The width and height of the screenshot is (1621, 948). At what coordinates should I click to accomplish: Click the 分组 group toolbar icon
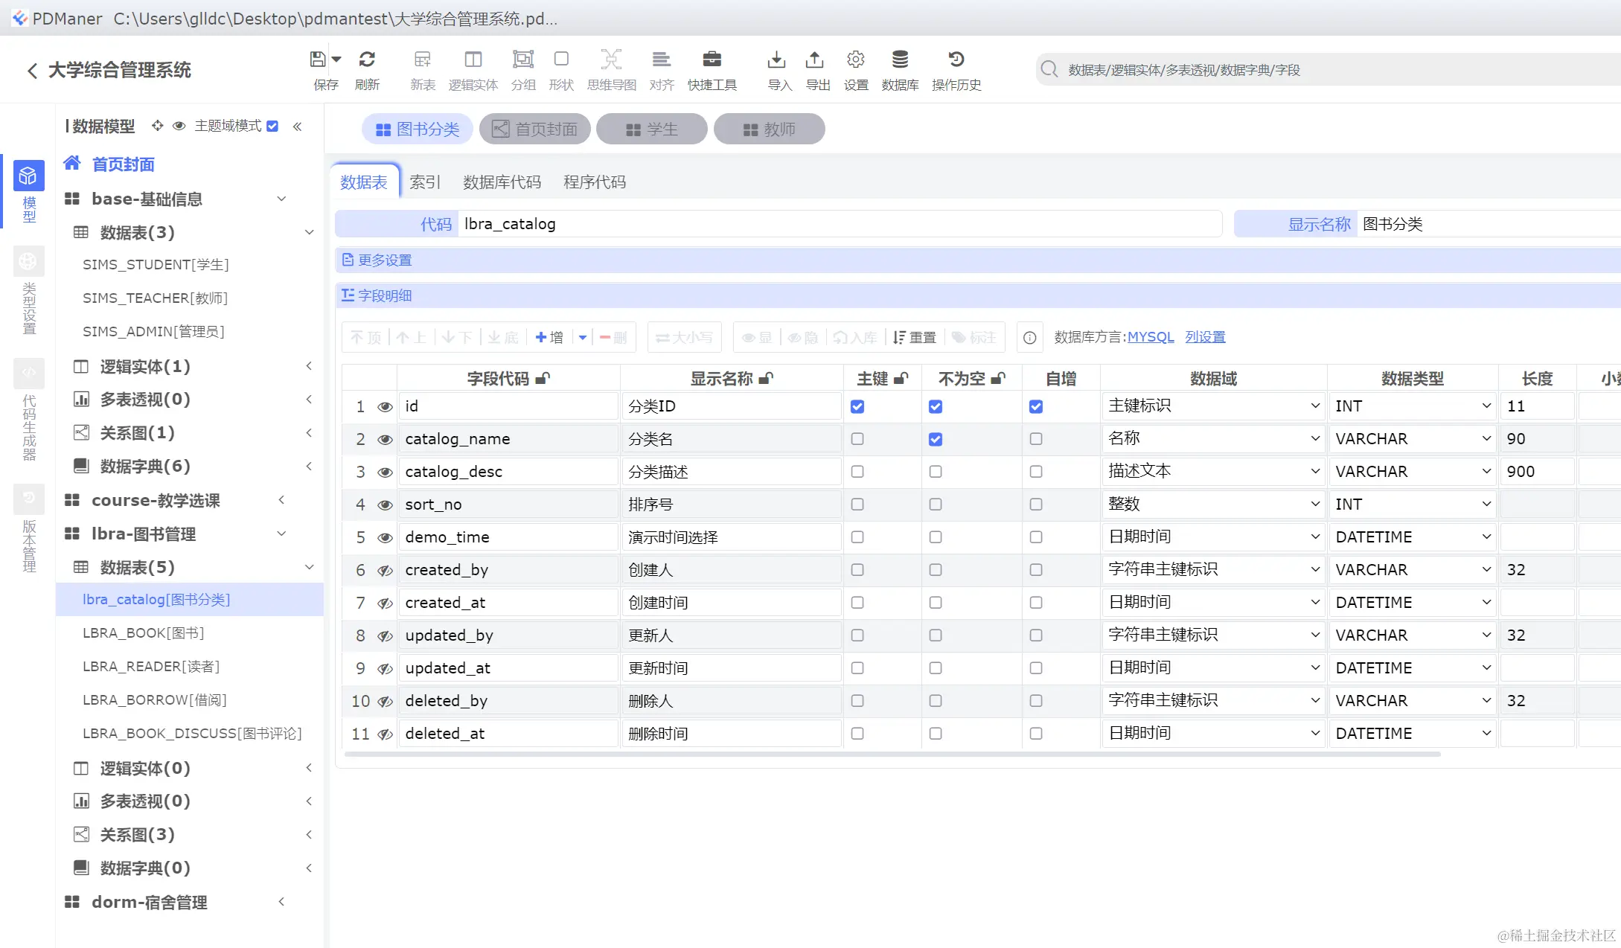tap(523, 60)
